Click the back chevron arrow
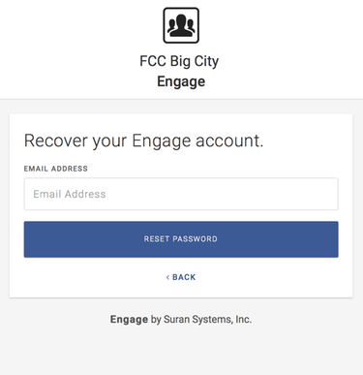The height and width of the screenshot is (375, 363). [x=167, y=277]
